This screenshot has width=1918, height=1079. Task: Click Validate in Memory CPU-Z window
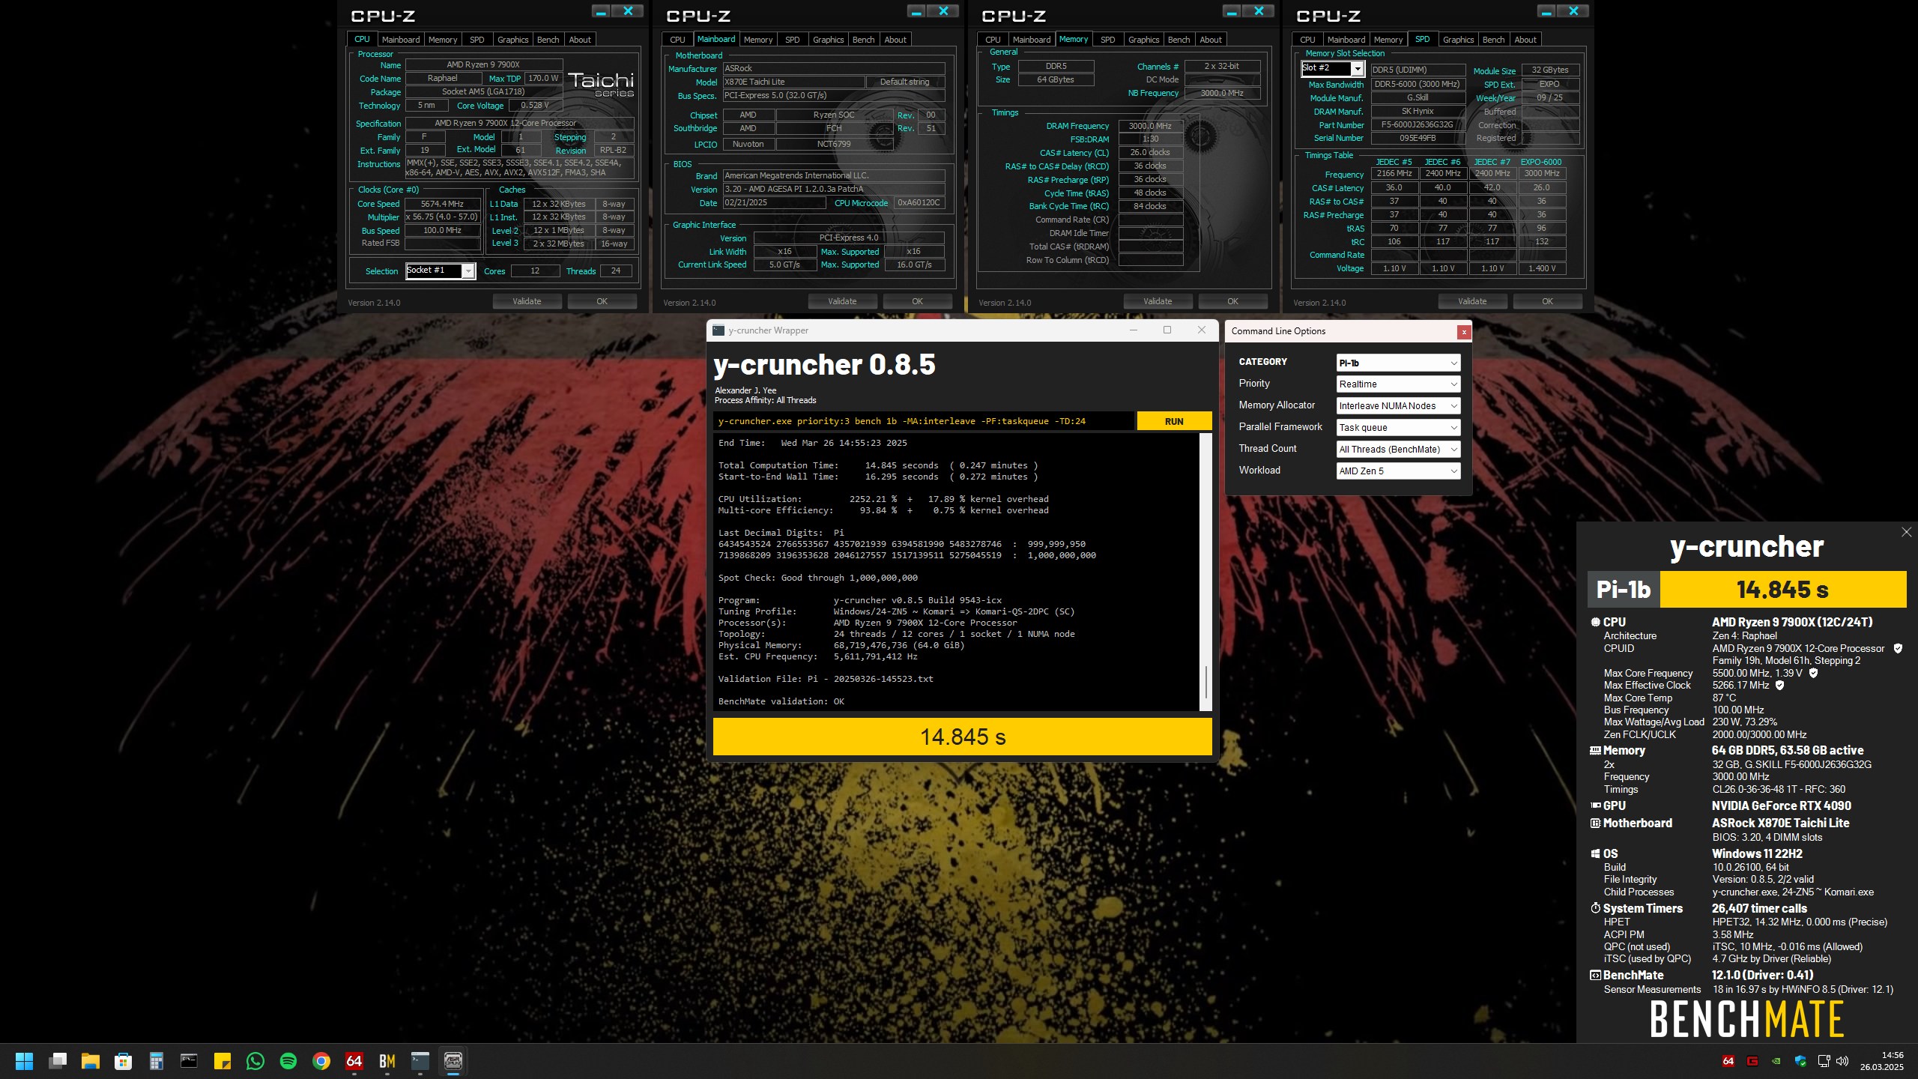(1158, 301)
